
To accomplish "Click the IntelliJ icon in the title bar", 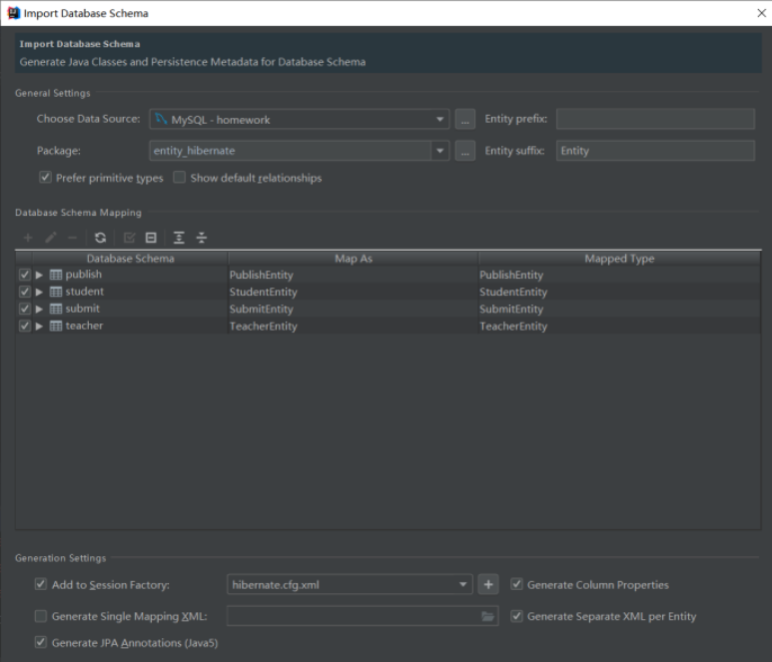I will click(x=13, y=13).
